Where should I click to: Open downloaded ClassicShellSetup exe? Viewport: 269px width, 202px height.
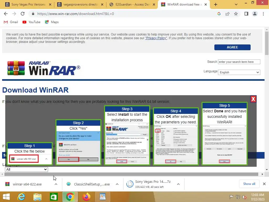(x=88, y=184)
